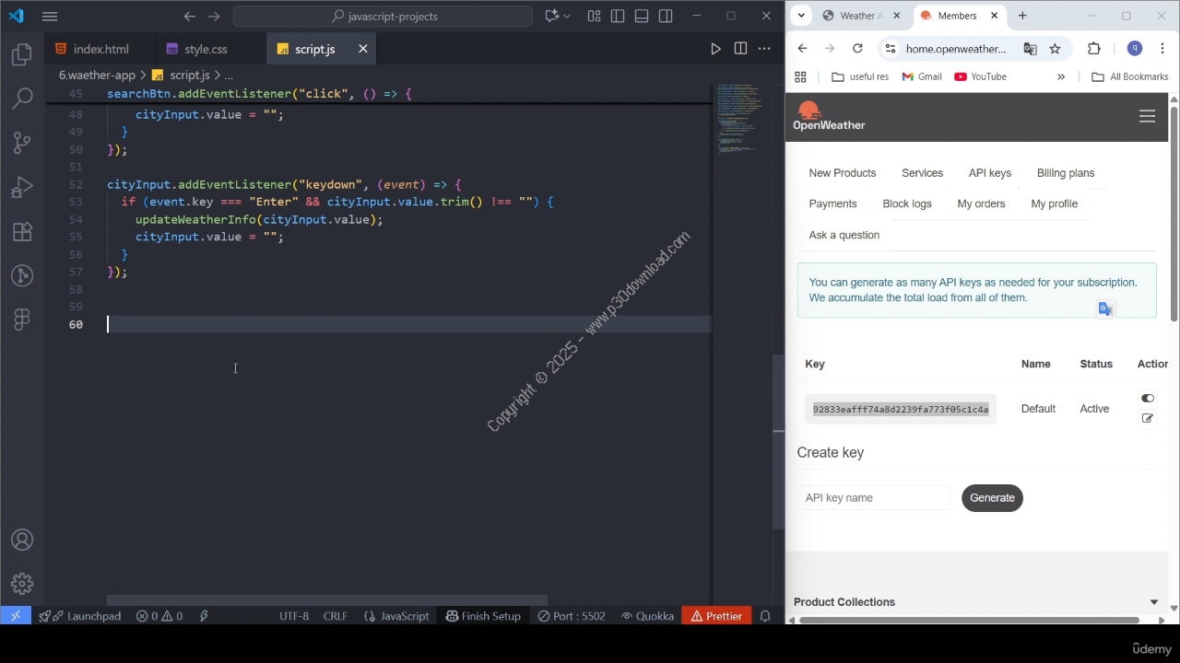Open the Search view in sidebar
Viewport: 1180px width, 663px height.
[22, 98]
